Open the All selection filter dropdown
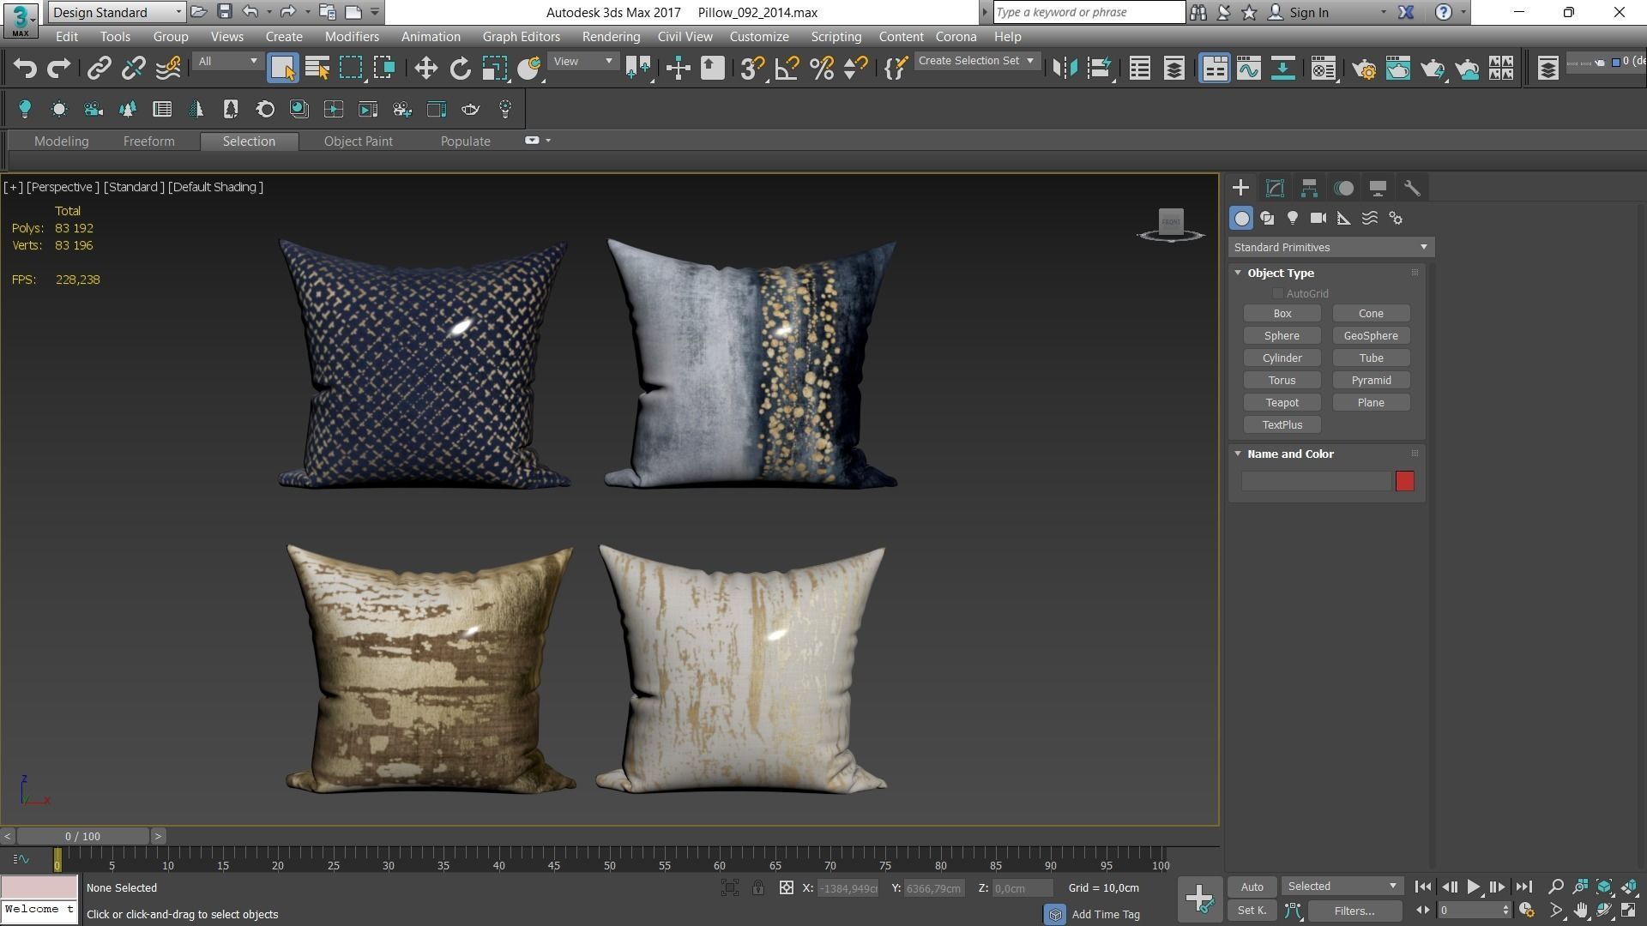The height and width of the screenshot is (926, 1647). point(226,62)
